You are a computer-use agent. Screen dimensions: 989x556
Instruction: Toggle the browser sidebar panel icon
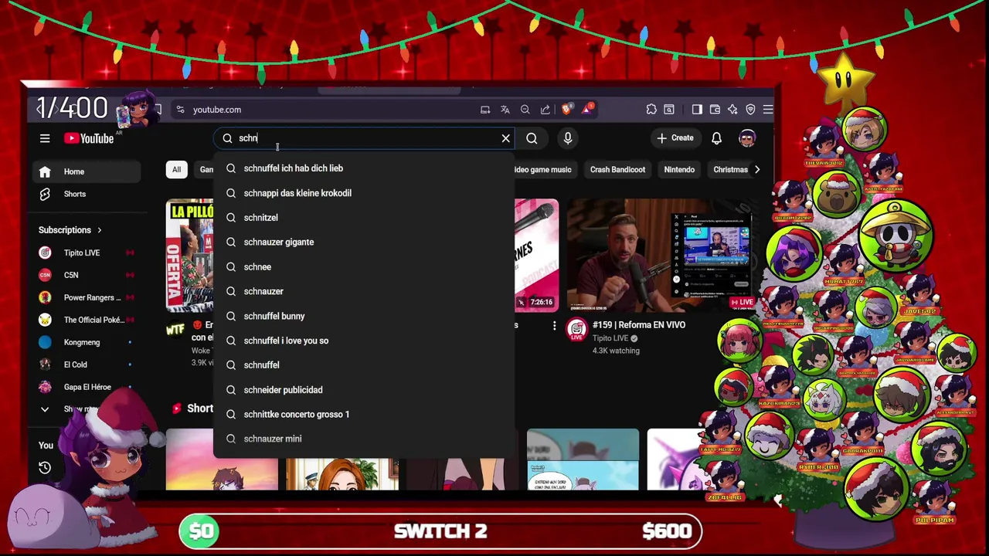697,110
